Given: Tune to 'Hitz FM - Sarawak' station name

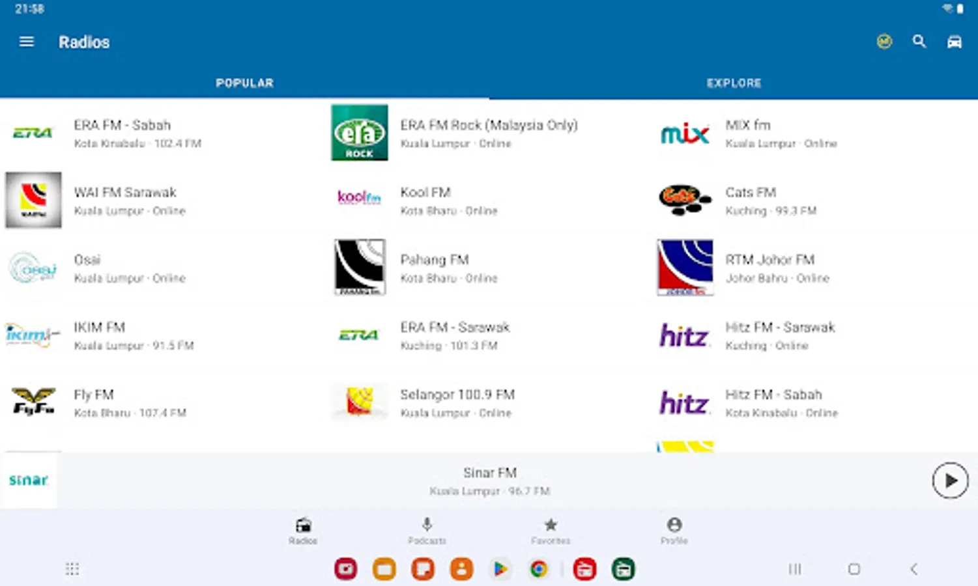Looking at the screenshot, I should pos(780,327).
